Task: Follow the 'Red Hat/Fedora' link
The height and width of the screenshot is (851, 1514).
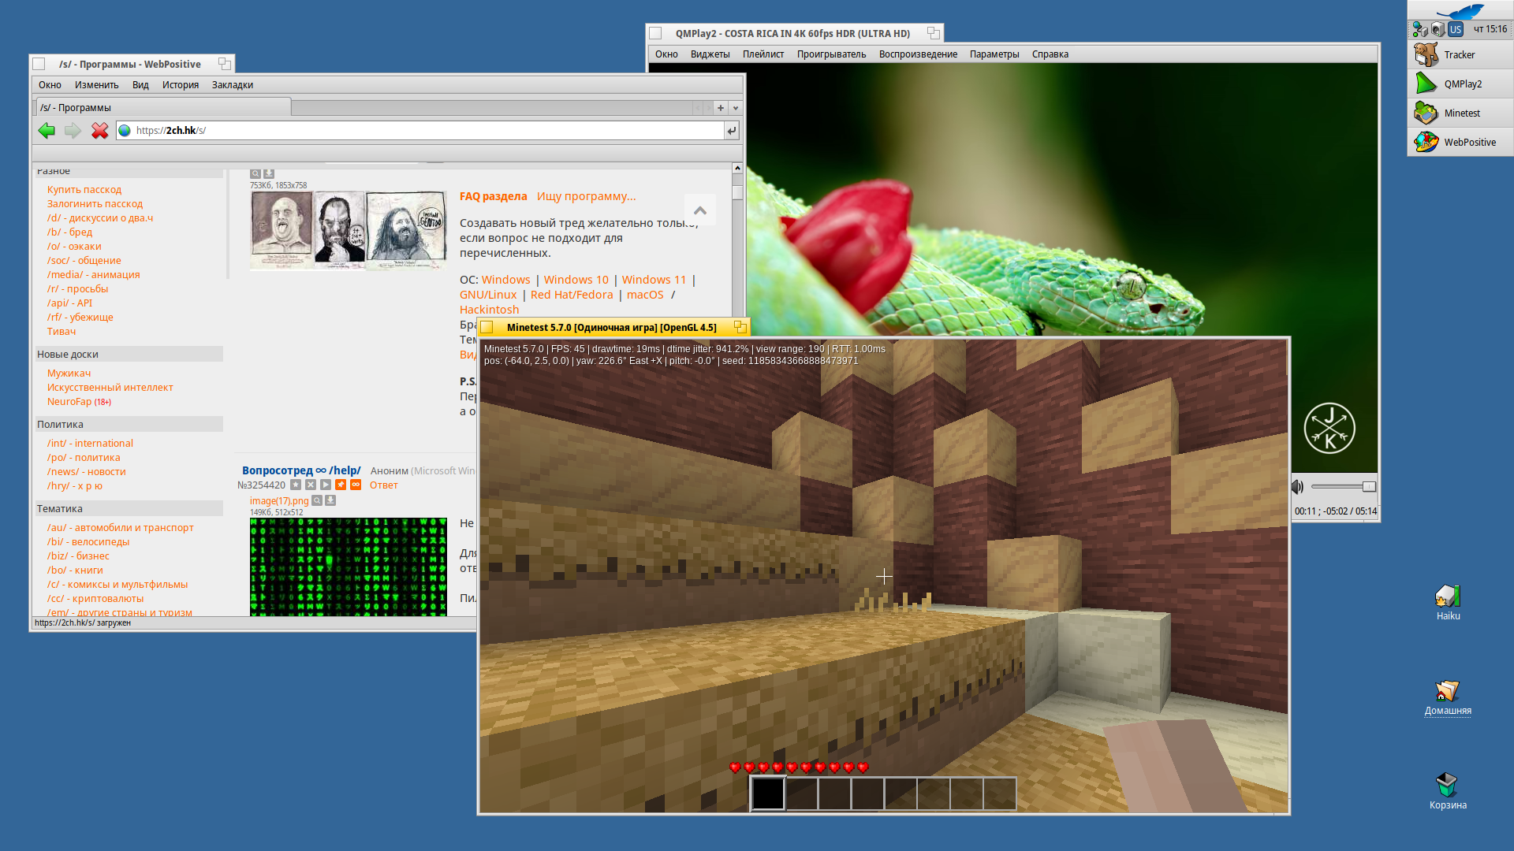Action: (572, 295)
